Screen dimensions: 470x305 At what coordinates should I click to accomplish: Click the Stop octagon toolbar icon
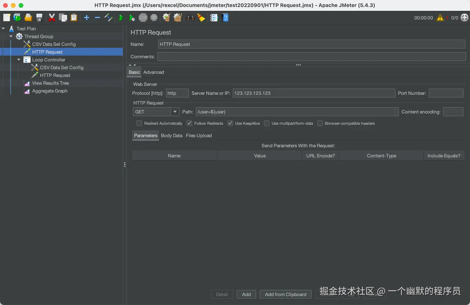(x=143, y=17)
